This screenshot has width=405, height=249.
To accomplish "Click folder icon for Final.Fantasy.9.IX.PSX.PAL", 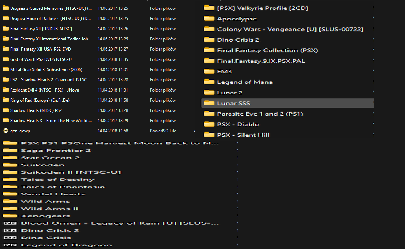I will coord(209,61).
